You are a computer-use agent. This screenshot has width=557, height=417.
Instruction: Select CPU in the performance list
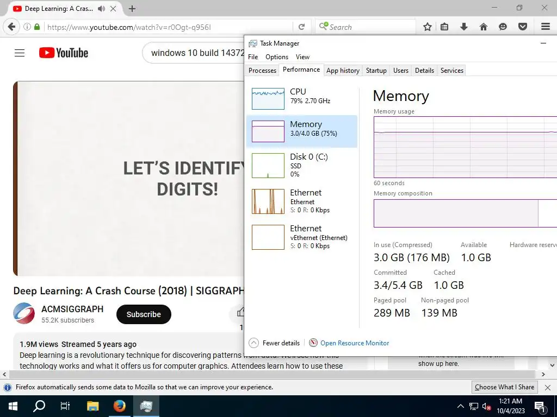[x=301, y=98]
